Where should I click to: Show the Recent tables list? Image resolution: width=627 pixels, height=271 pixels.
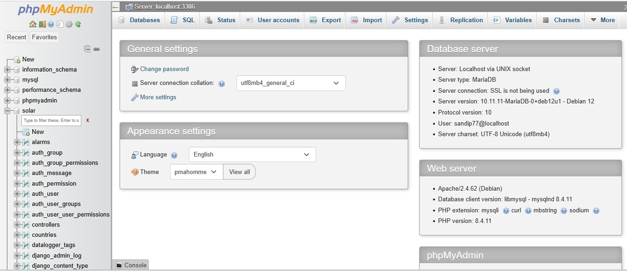[17, 37]
